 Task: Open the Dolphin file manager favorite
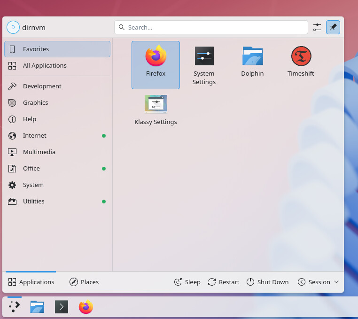[252, 62]
